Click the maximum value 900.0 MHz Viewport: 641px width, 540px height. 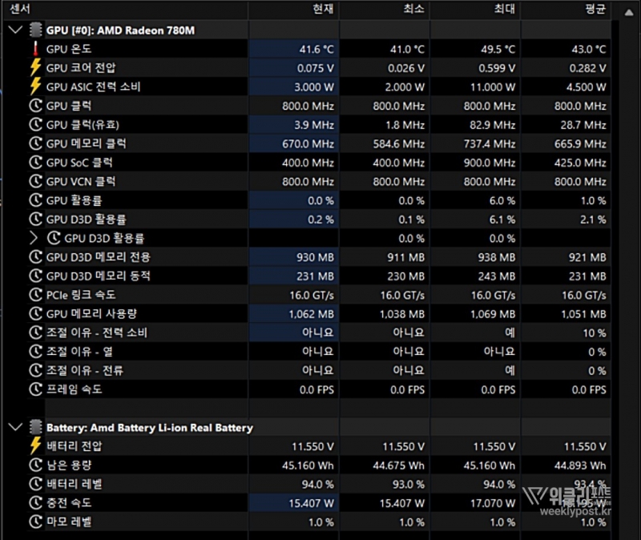pyautogui.click(x=490, y=163)
